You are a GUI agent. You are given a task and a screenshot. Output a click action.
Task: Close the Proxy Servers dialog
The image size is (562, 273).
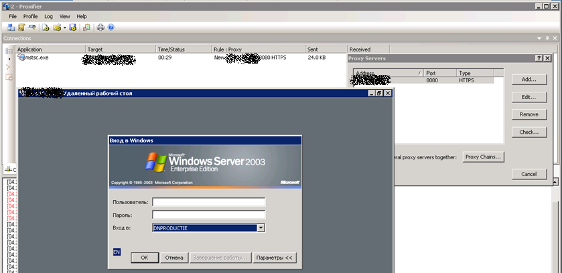547,58
